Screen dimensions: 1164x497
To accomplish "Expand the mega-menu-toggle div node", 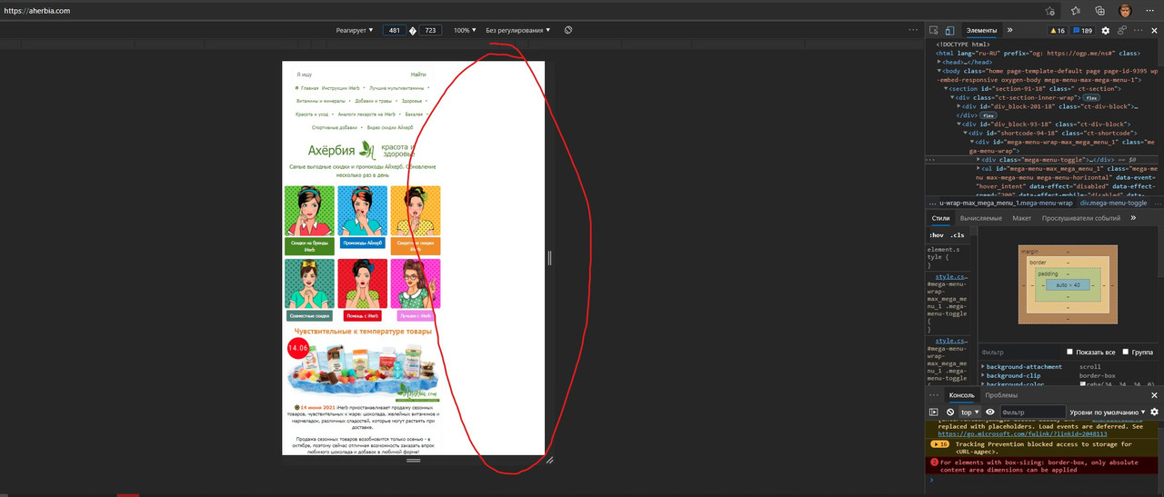I will 978,159.
